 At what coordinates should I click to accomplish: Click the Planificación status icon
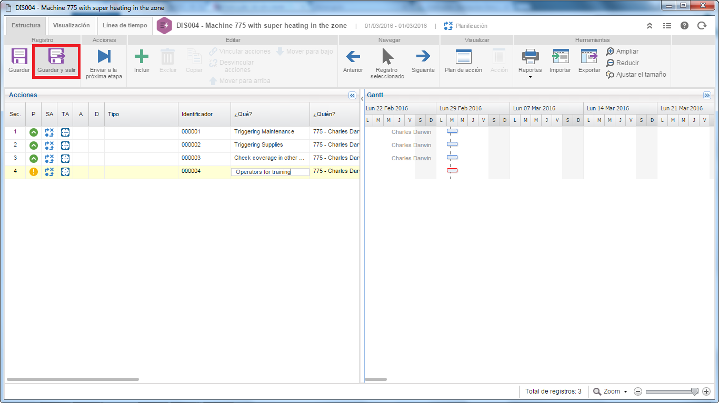[x=448, y=26]
